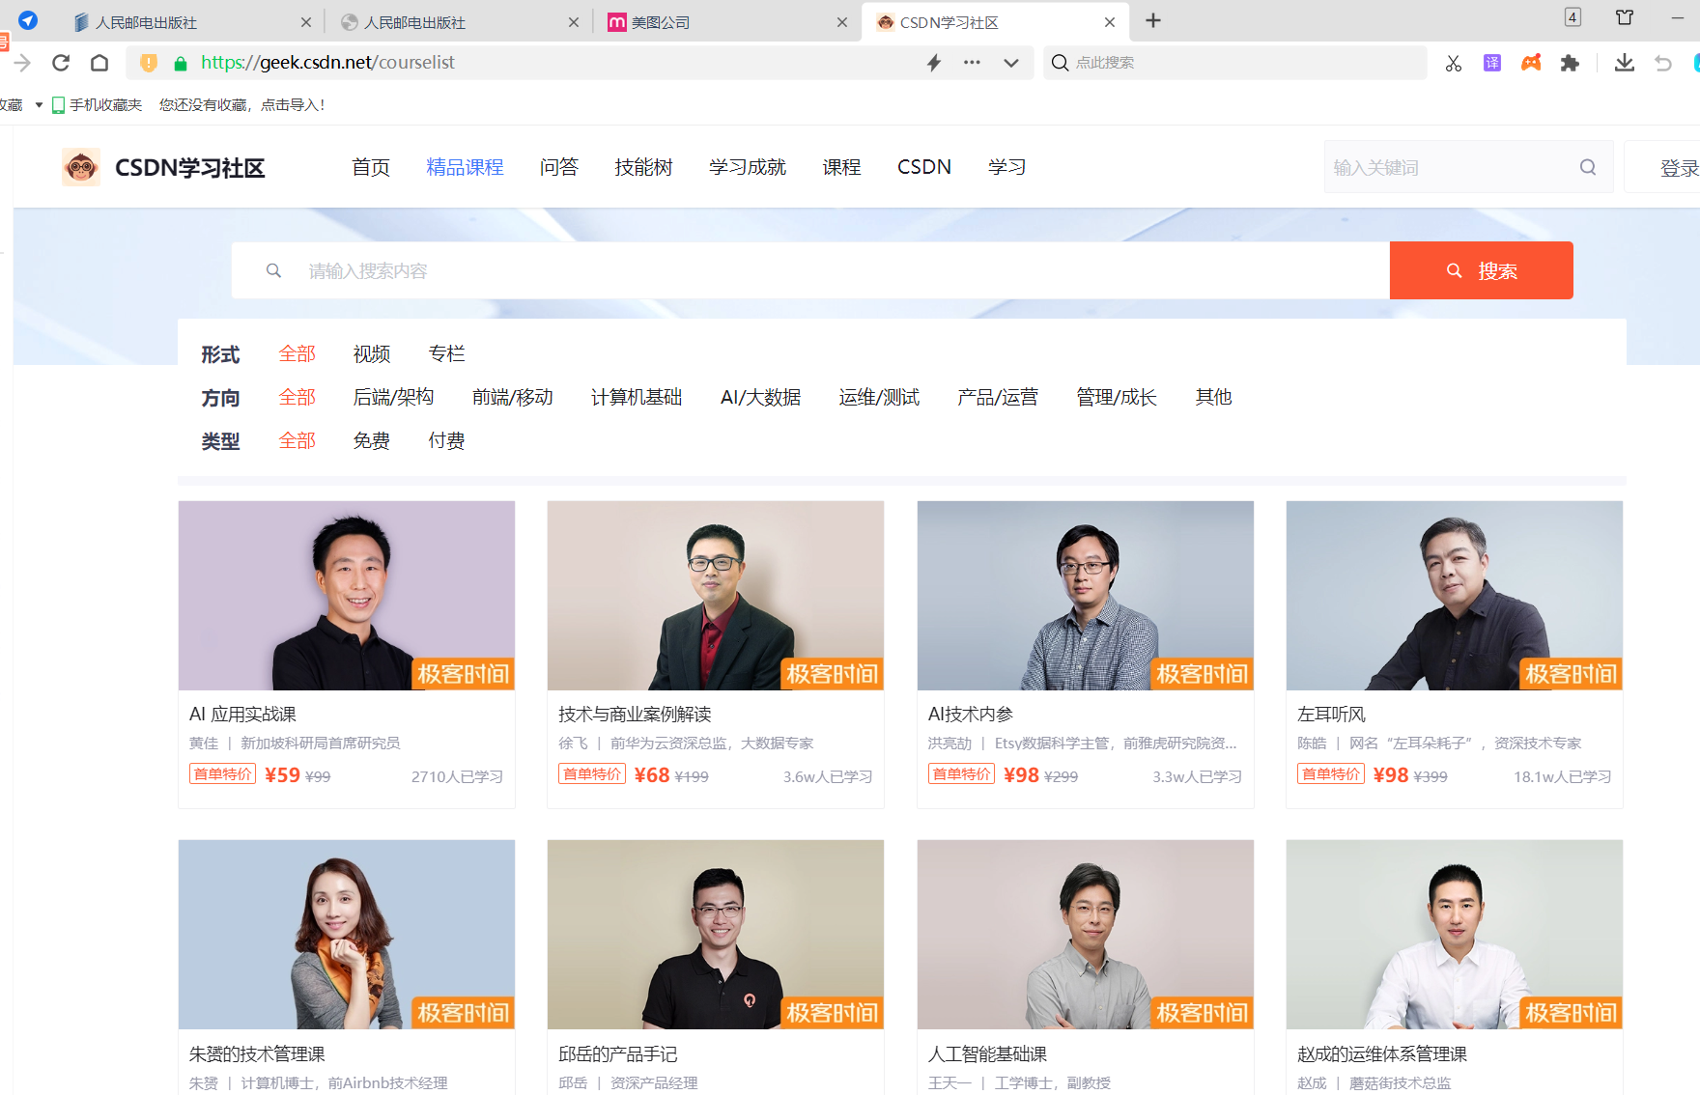The width and height of the screenshot is (1700, 1095).
Task: Click the undo closed tab icon
Action: (x=1663, y=63)
